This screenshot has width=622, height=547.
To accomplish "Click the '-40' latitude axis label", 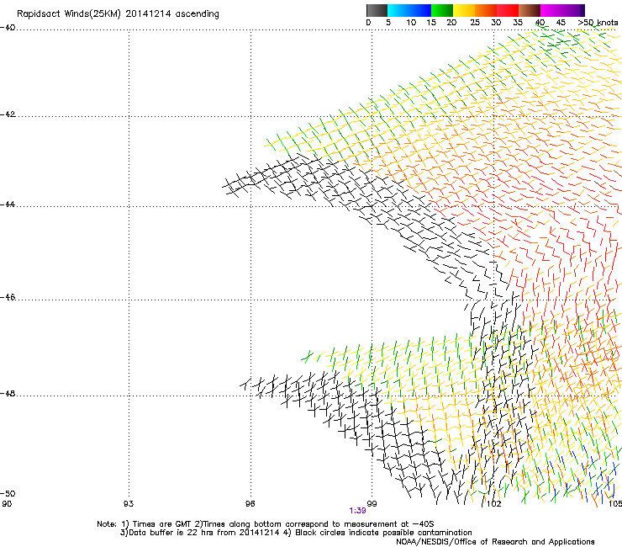I will (x=8, y=28).
